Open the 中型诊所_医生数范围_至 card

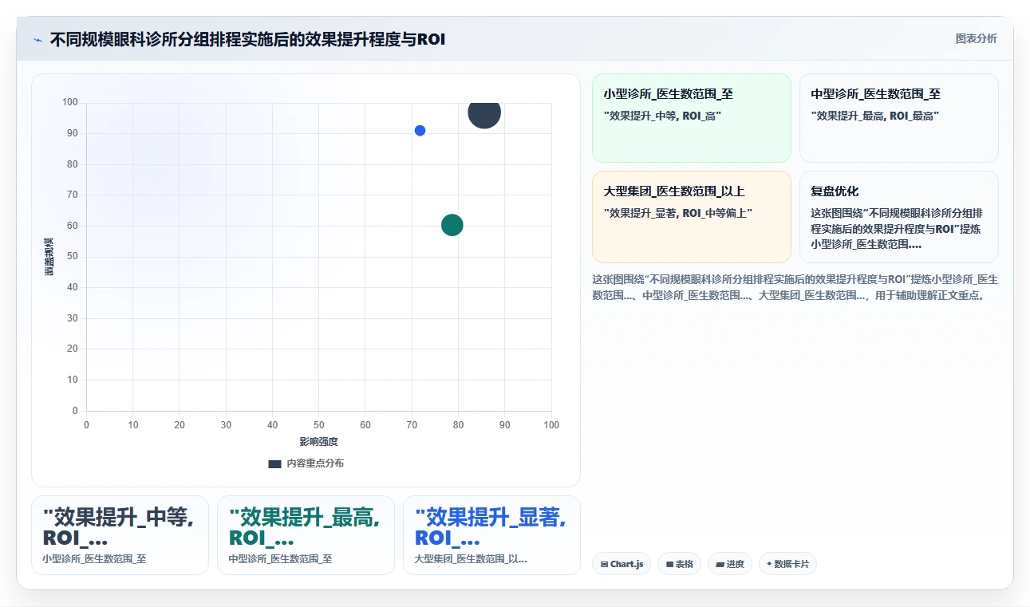coord(898,118)
